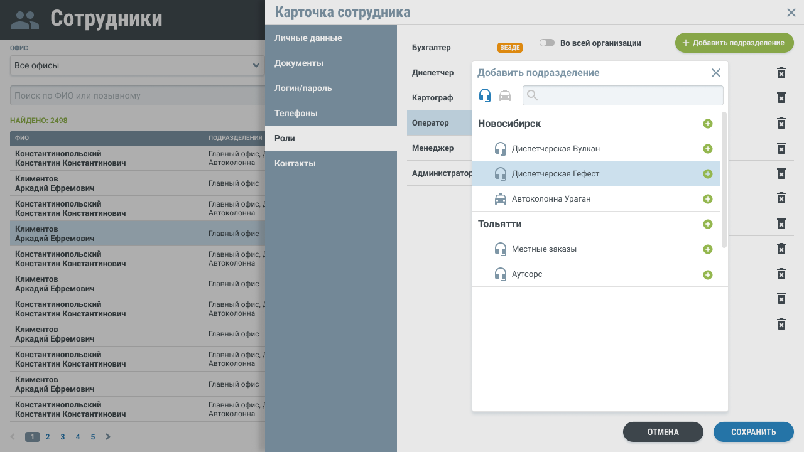
Task: Add Автоколонна Ураган with plus icon
Action: 707,199
